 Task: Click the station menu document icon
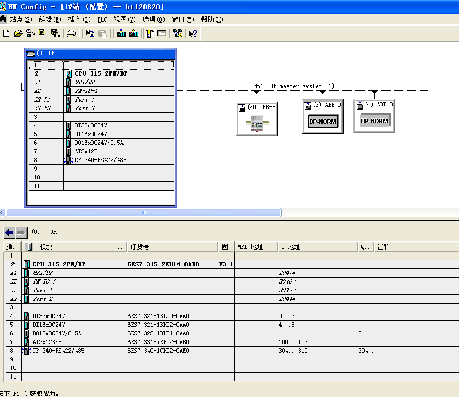point(3,19)
